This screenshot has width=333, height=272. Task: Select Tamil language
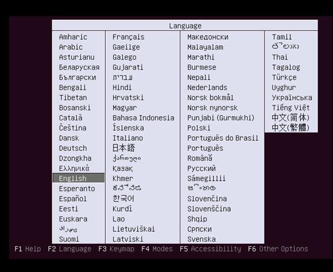click(282, 37)
